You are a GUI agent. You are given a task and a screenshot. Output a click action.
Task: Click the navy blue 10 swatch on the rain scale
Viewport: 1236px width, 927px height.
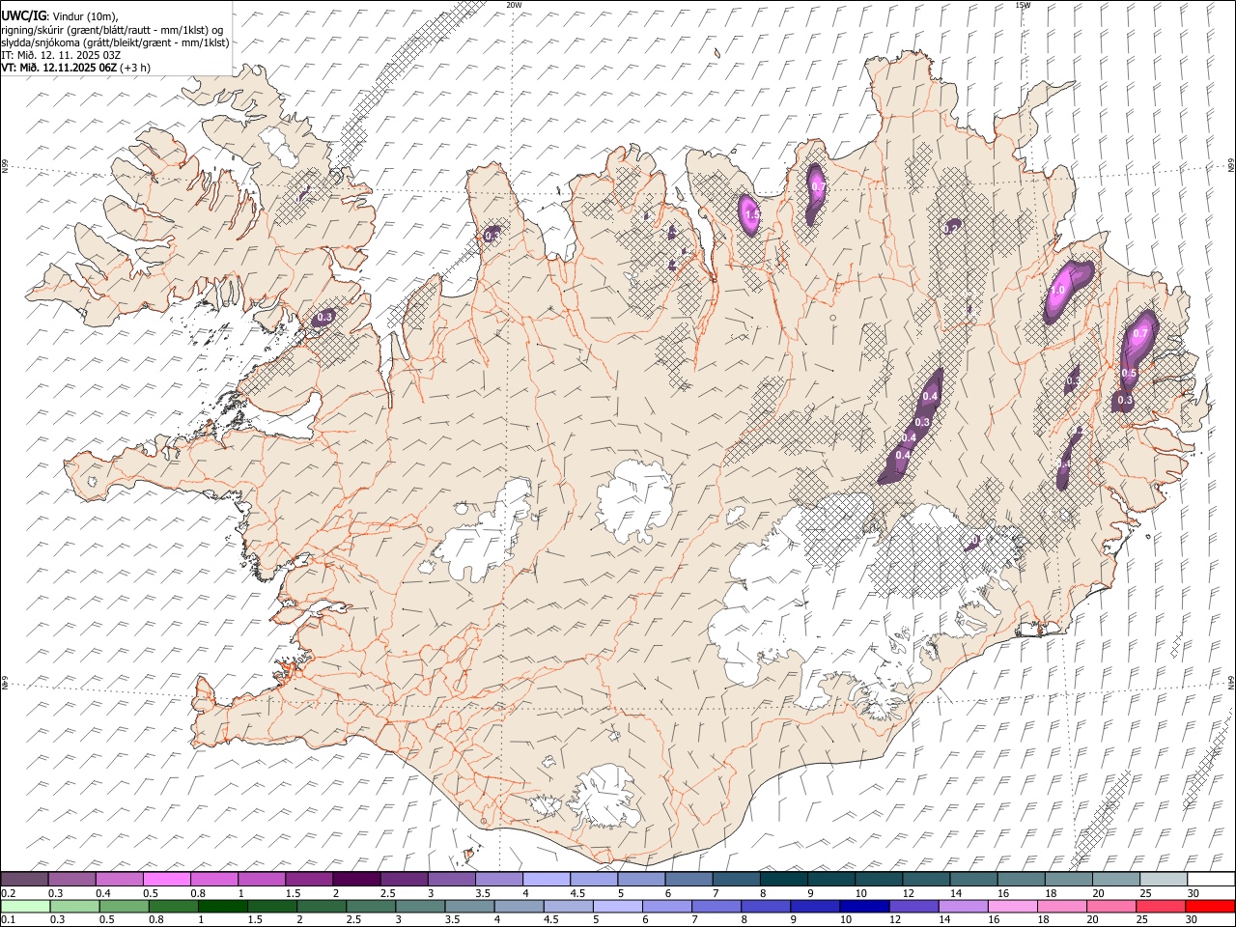click(x=864, y=907)
